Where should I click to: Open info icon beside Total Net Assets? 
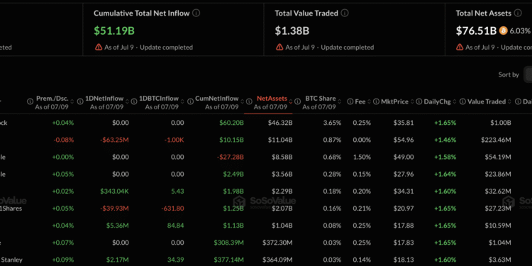click(518, 13)
